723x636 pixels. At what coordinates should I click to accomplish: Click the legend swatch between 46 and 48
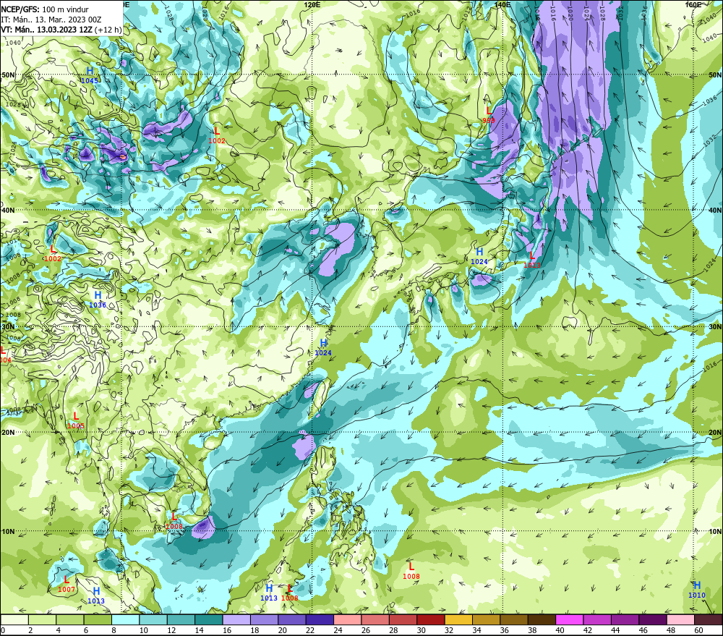point(652,619)
